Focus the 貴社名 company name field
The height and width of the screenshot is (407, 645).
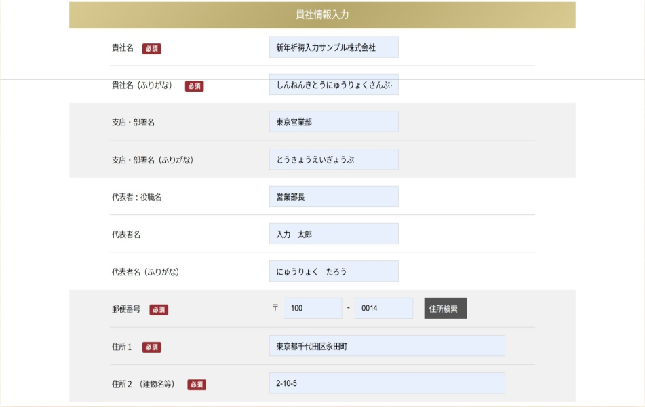[x=333, y=47]
